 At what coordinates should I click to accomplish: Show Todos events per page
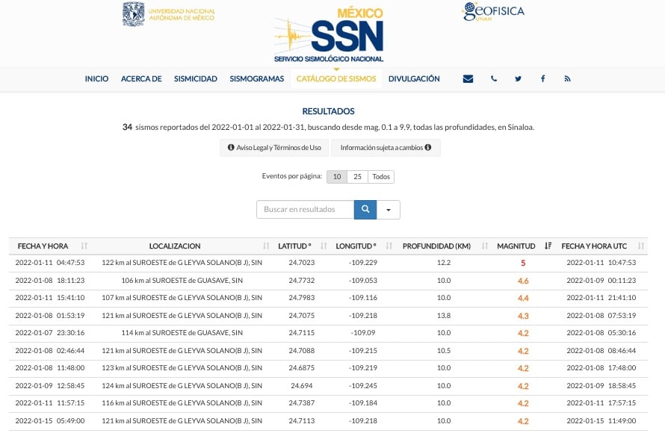[x=381, y=177]
